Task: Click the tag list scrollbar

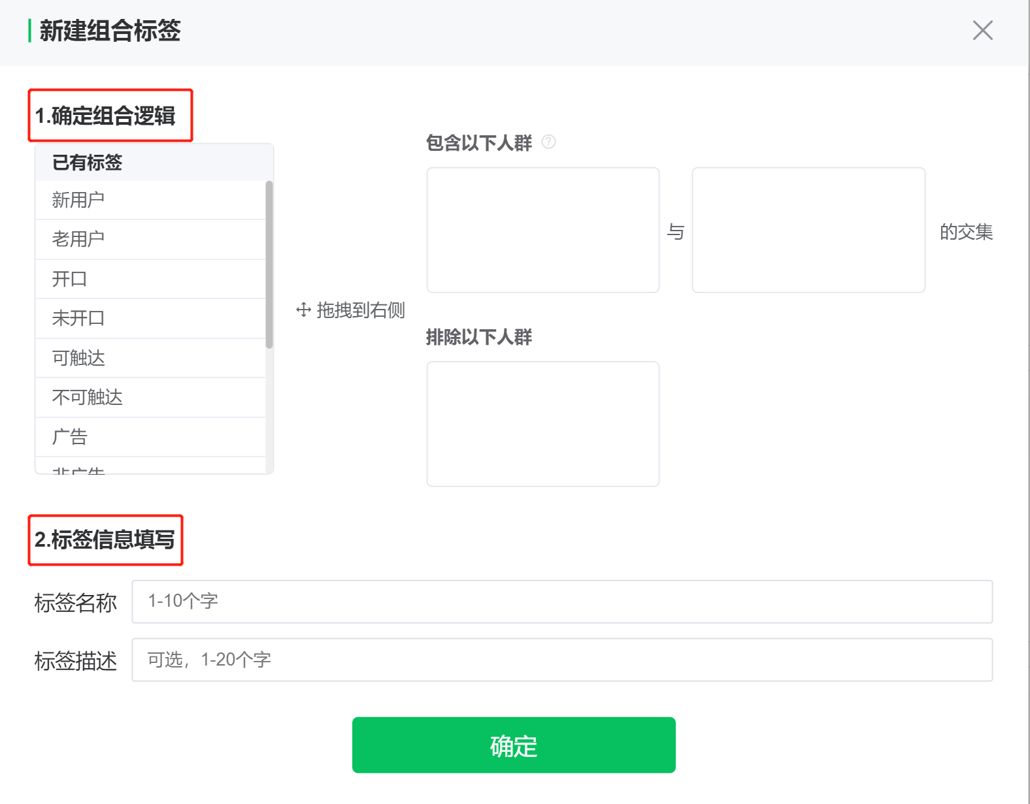Action: click(x=269, y=265)
